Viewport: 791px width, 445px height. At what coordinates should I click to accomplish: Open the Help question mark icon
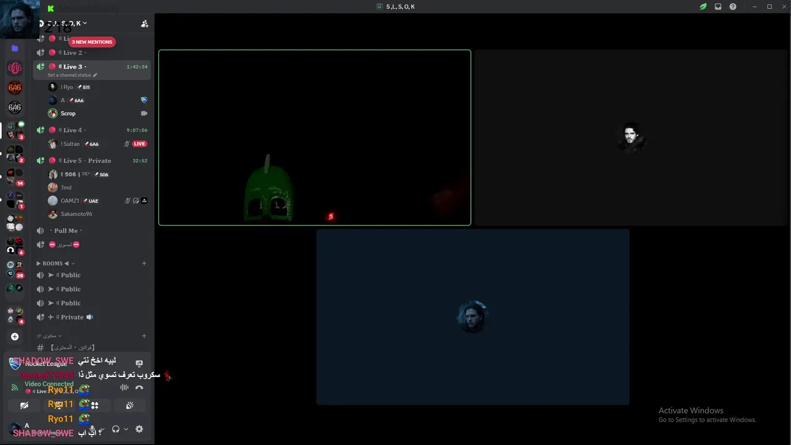coord(733,7)
